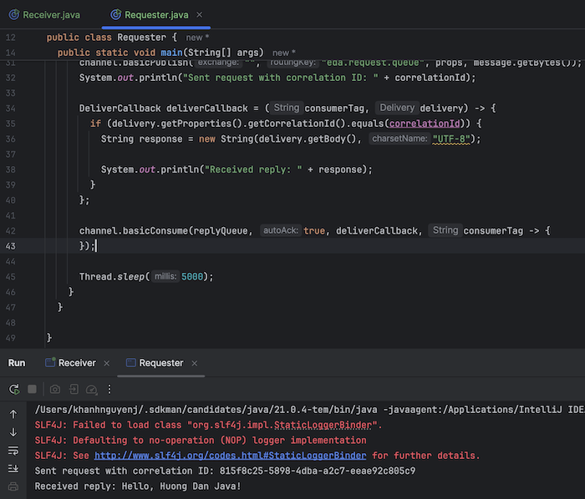Click line number 43 in the gutter
This screenshot has height=499, width=585.
pos(10,246)
